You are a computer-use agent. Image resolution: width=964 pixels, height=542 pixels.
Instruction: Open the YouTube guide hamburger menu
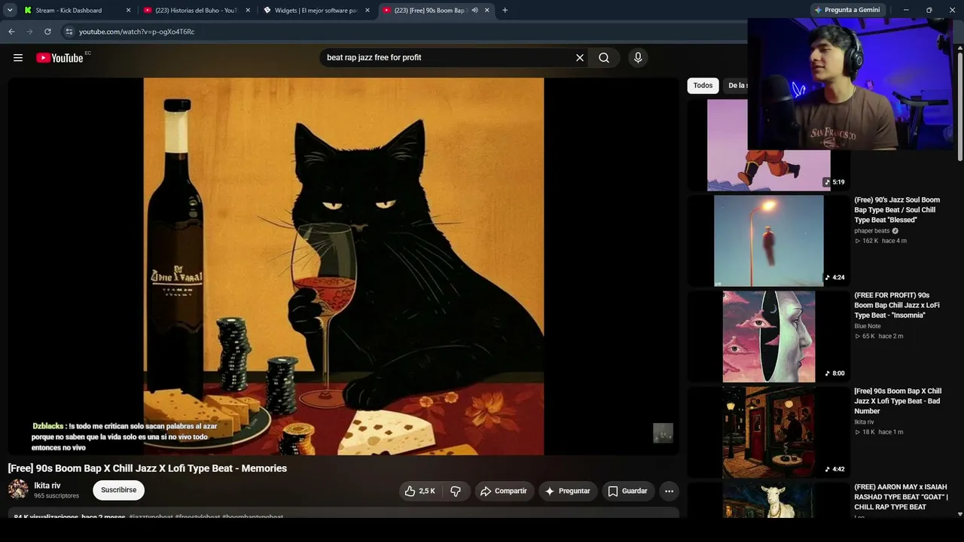[18, 58]
